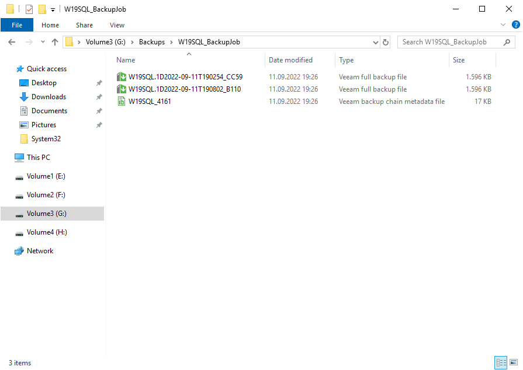Click the Properties quick access toolbar icon
This screenshot has height=370, width=523.
(x=29, y=9)
